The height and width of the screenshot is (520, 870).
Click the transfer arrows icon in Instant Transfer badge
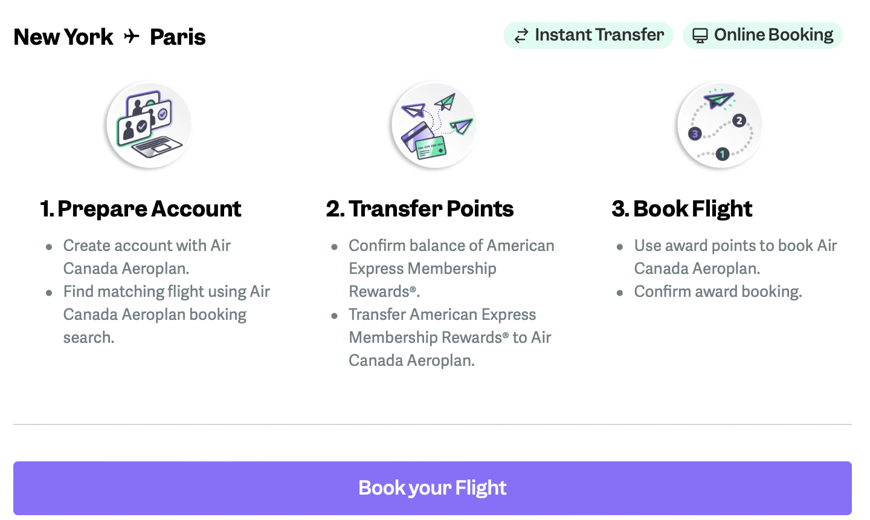521,36
